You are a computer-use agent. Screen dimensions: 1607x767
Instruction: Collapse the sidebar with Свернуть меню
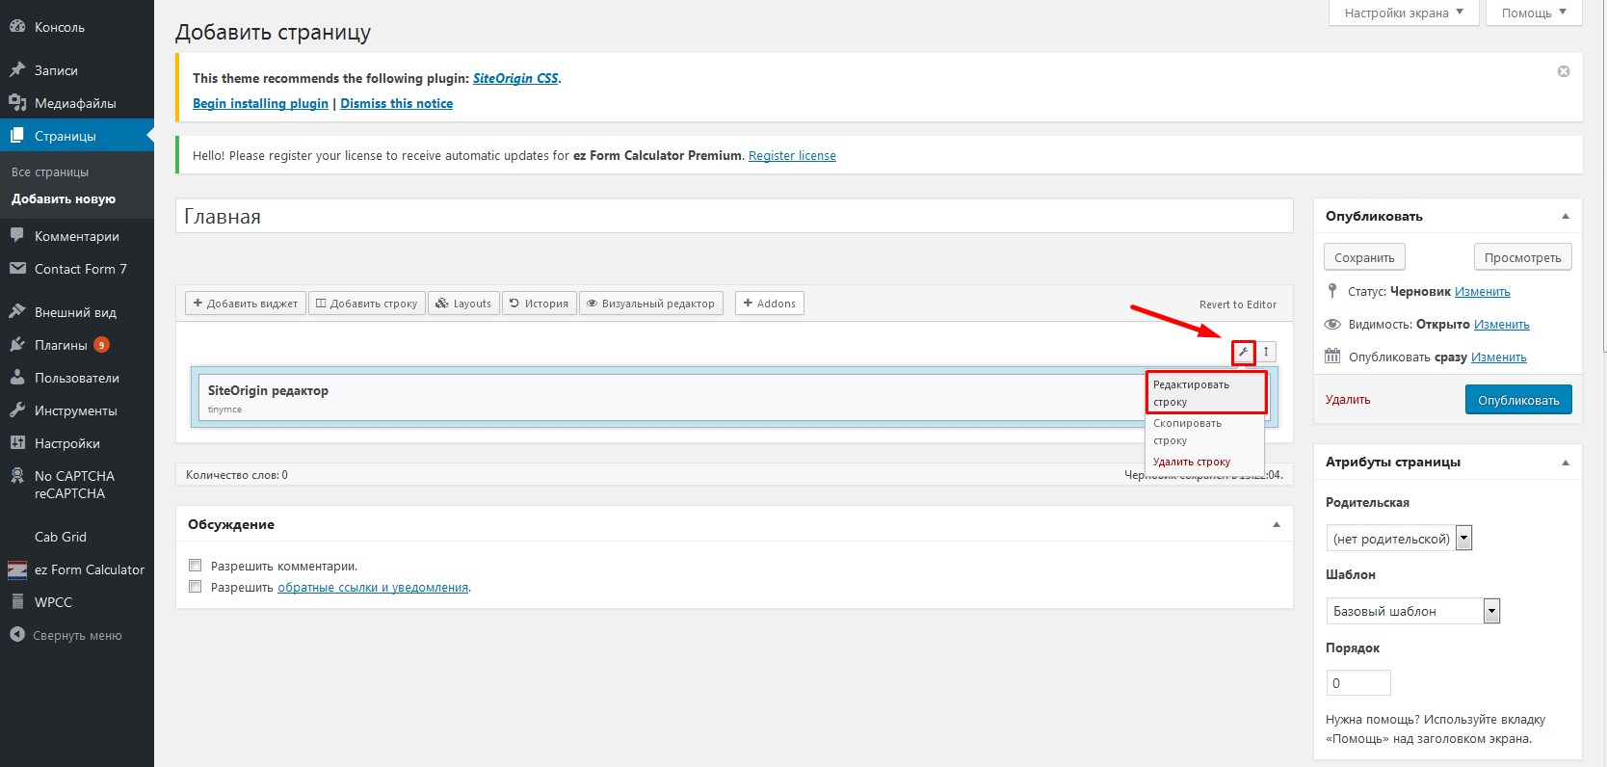[77, 636]
